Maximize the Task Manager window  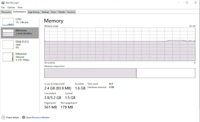187,3
